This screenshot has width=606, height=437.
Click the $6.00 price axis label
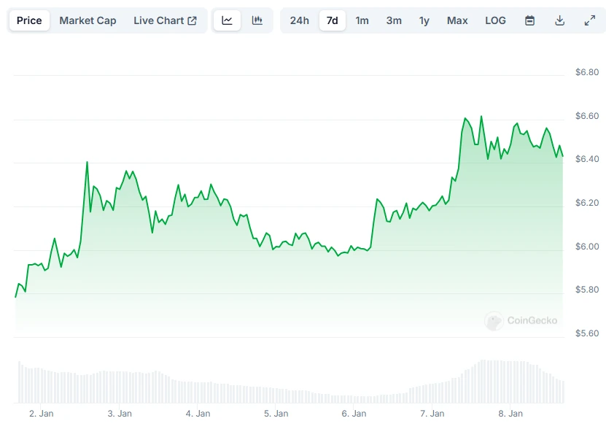click(x=586, y=247)
